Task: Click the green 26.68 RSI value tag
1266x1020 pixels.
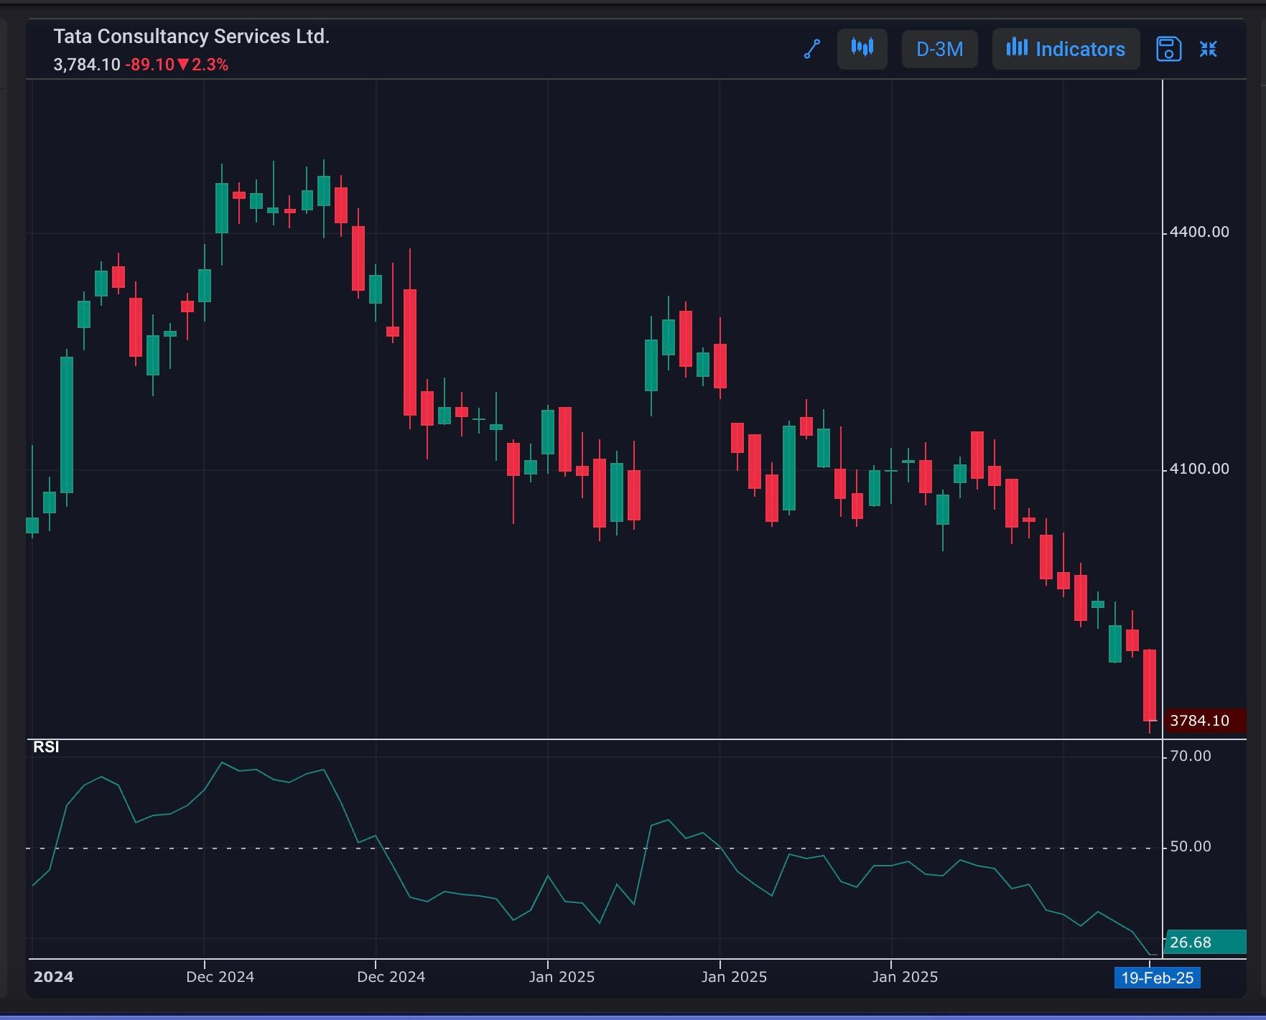Action: click(x=1204, y=942)
